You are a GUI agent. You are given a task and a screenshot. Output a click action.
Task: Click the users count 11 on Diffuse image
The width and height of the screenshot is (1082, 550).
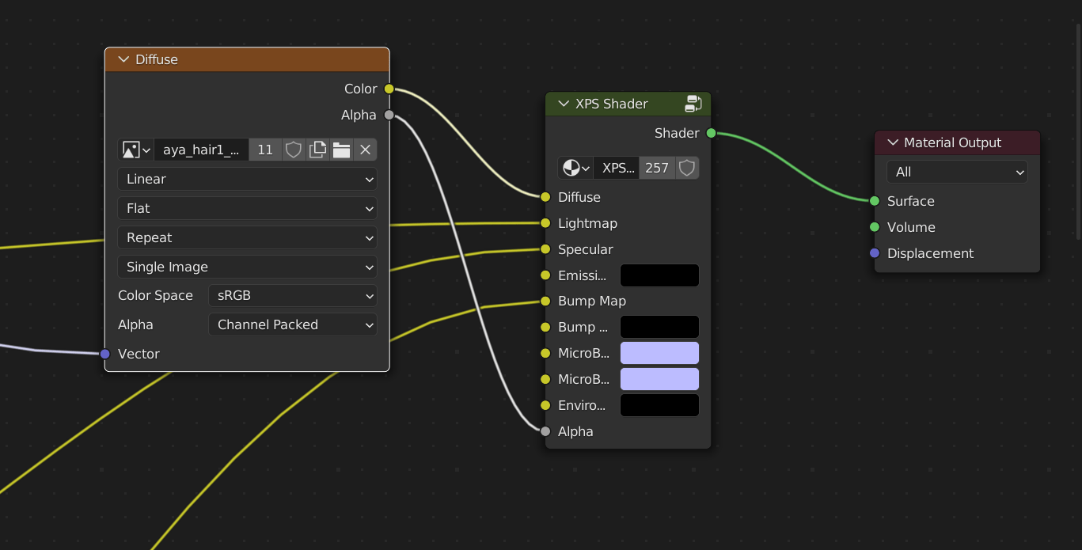[x=264, y=150]
